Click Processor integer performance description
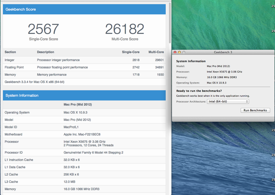The image size is (275, 195). pos(58,60)
